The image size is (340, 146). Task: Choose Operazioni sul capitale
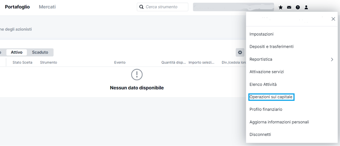click(x=271, y=97)
